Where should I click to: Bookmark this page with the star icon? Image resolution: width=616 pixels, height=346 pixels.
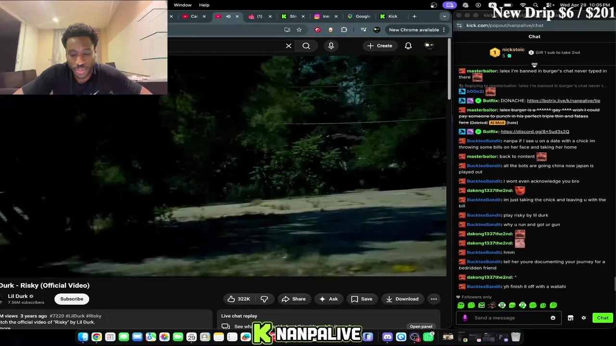click(x=299, y=30)
